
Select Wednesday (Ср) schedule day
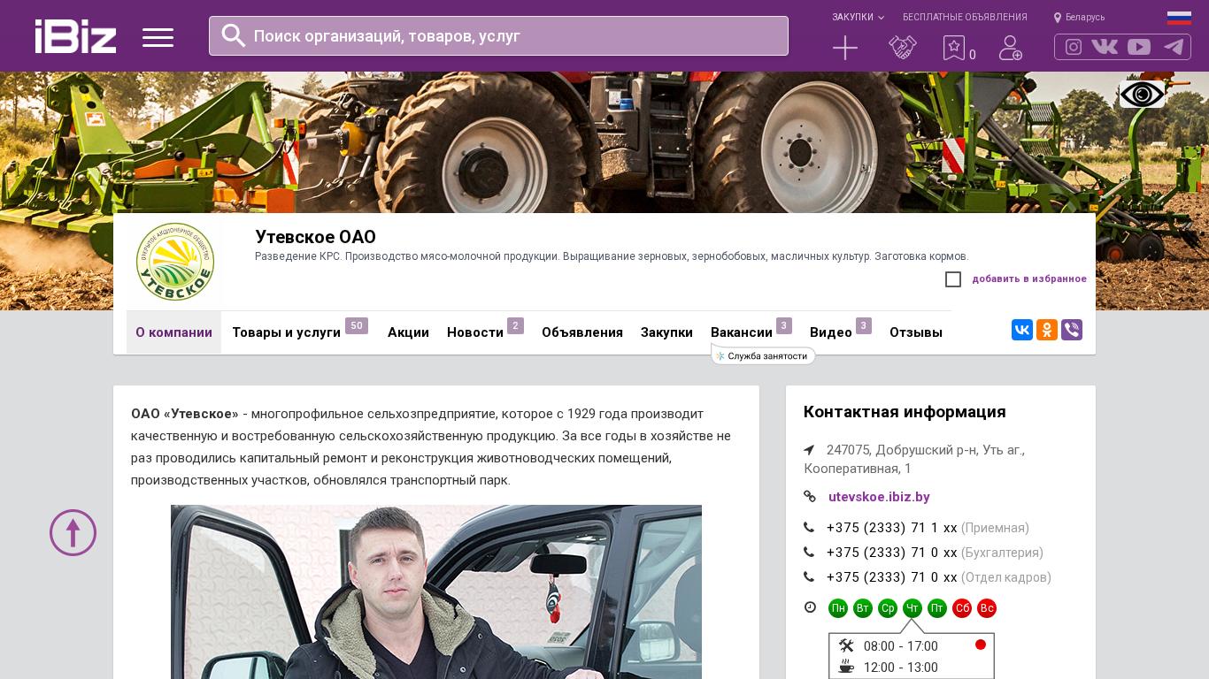(888, 608)
